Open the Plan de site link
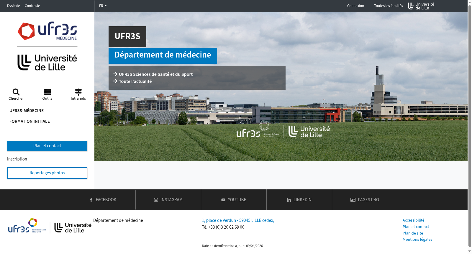 [413, 233]
